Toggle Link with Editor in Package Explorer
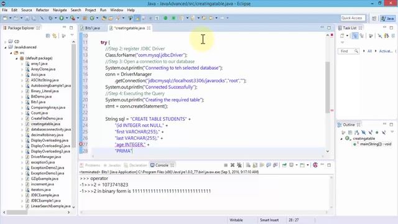The image size is (398, 224). point(55,36)
